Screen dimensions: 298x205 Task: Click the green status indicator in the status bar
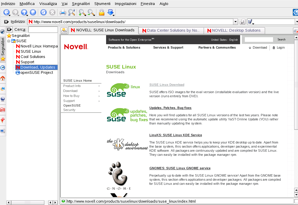tap(63, 201)
